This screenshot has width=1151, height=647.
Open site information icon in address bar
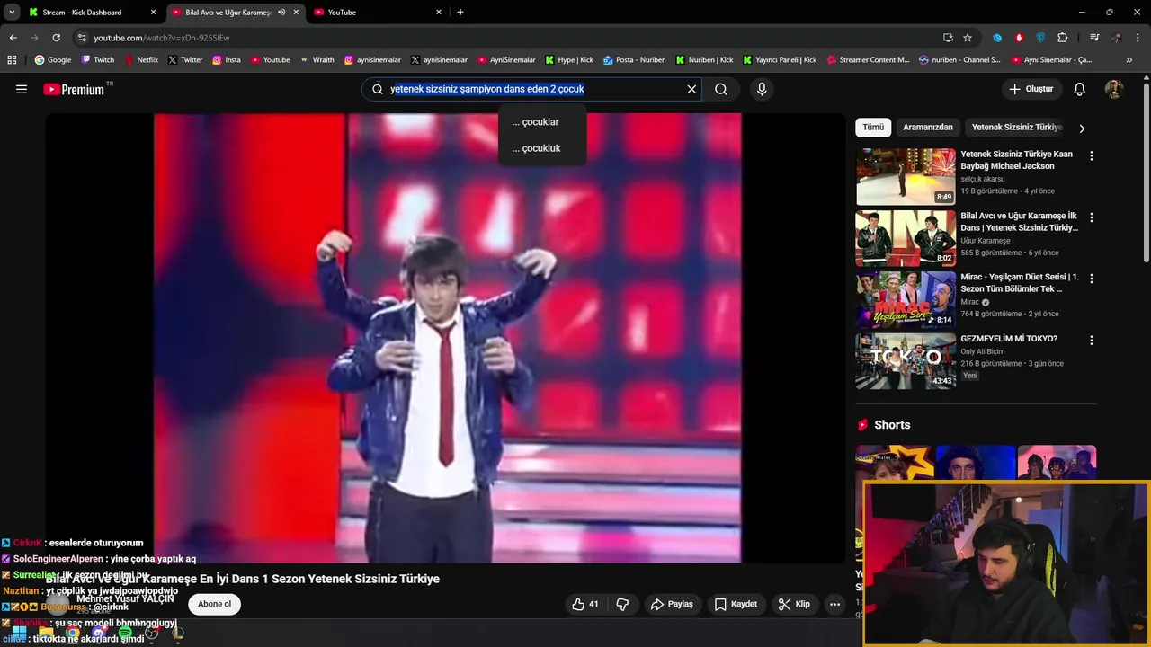(x=82, y=38)
